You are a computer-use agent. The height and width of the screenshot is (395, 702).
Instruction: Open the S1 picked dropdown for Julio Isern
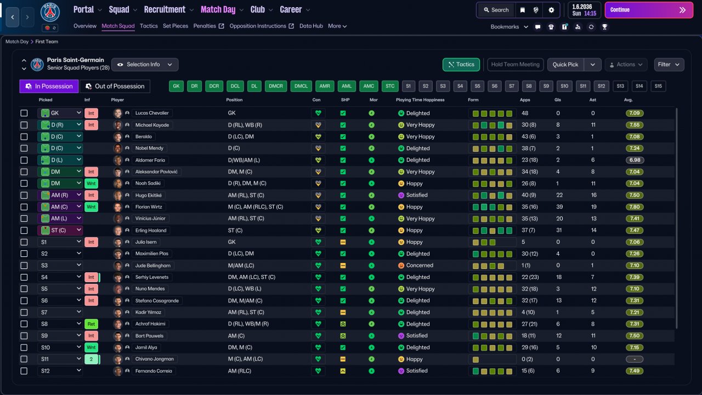[60, 242]
